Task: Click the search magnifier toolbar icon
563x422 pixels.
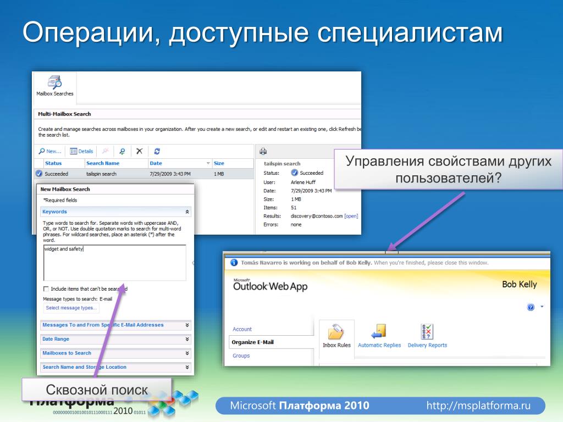Action: click(x=122, y=152)
